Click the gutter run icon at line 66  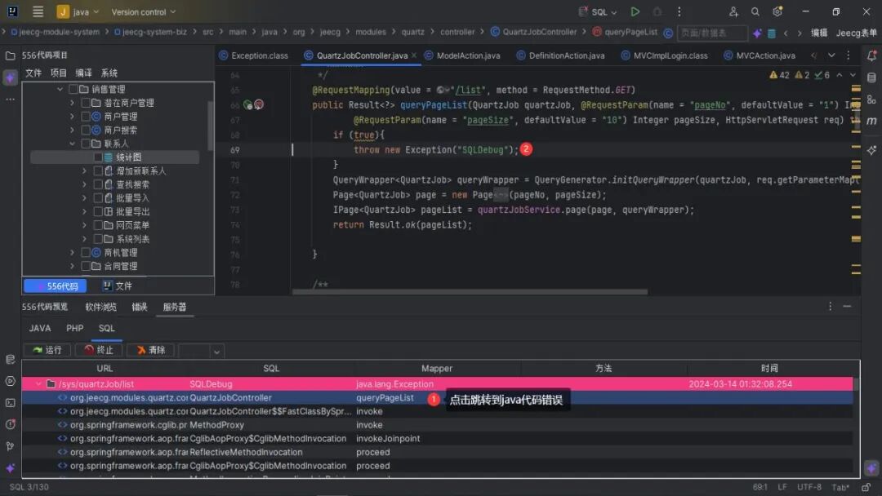[247, 104]
